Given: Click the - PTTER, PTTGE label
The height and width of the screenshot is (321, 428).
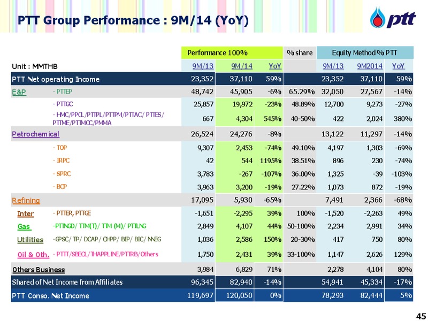Looking at the screenshot, I should tap(72, 213).
